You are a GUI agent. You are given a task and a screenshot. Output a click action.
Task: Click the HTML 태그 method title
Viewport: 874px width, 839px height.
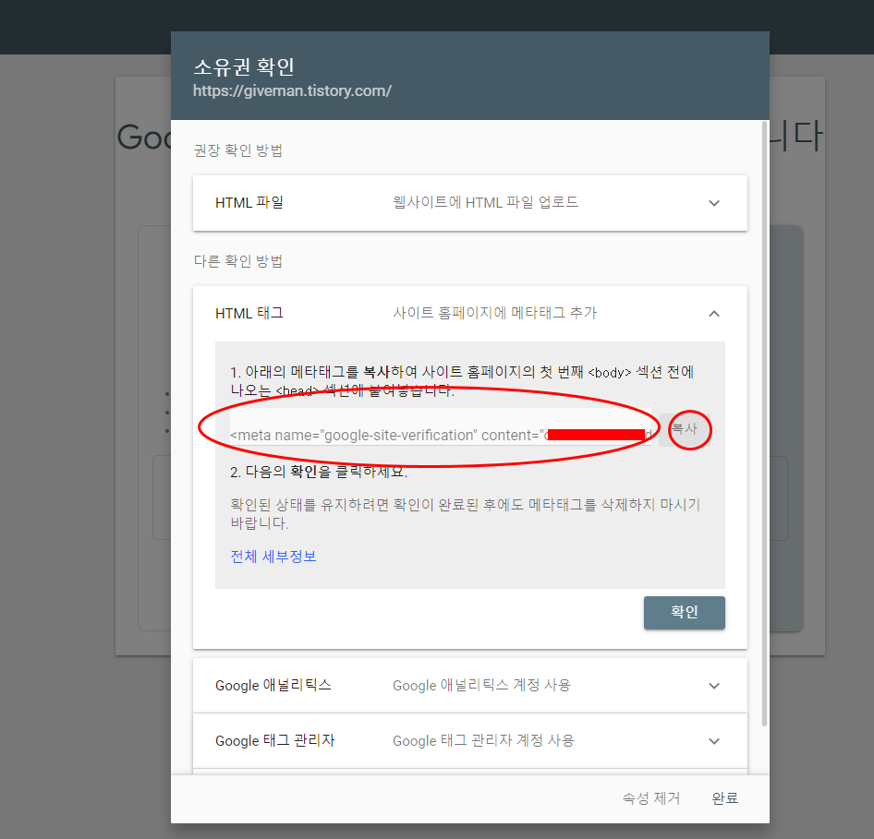pyautogui.click(x=249, y=314)
